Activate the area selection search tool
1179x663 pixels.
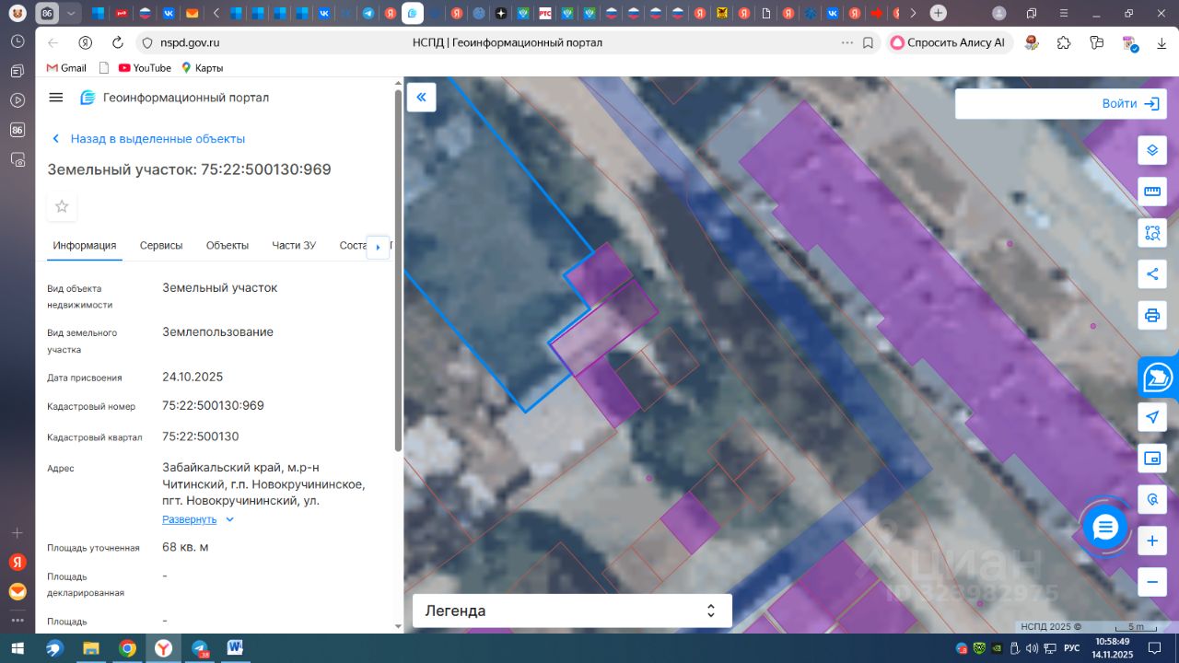coord(1151,232)
